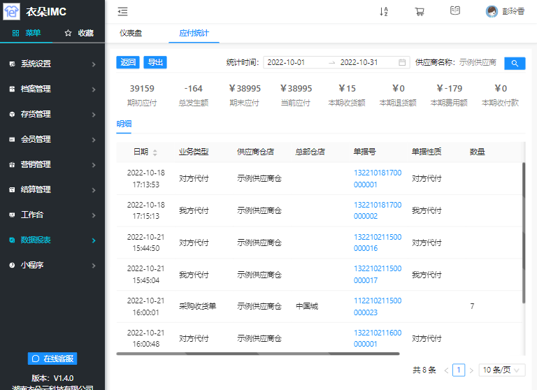Click the A-Z sort icon in header

click(384, 12)
